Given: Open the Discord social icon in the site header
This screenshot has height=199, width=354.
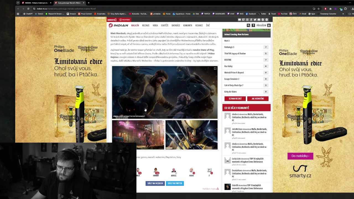Looking at the screenshot, I should tap(259, 20).
